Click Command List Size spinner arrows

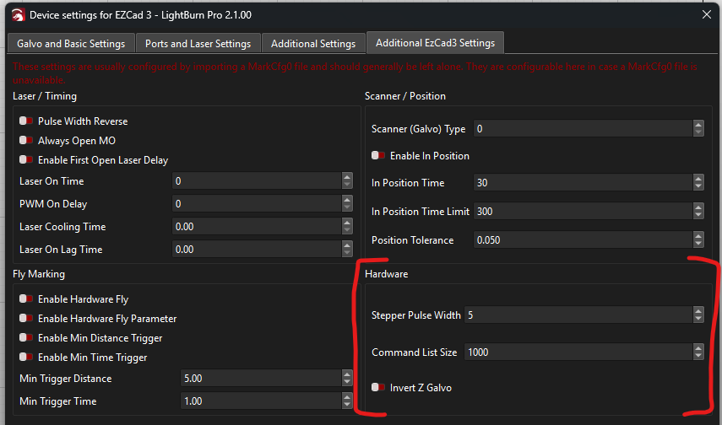(x=698, y=352)
